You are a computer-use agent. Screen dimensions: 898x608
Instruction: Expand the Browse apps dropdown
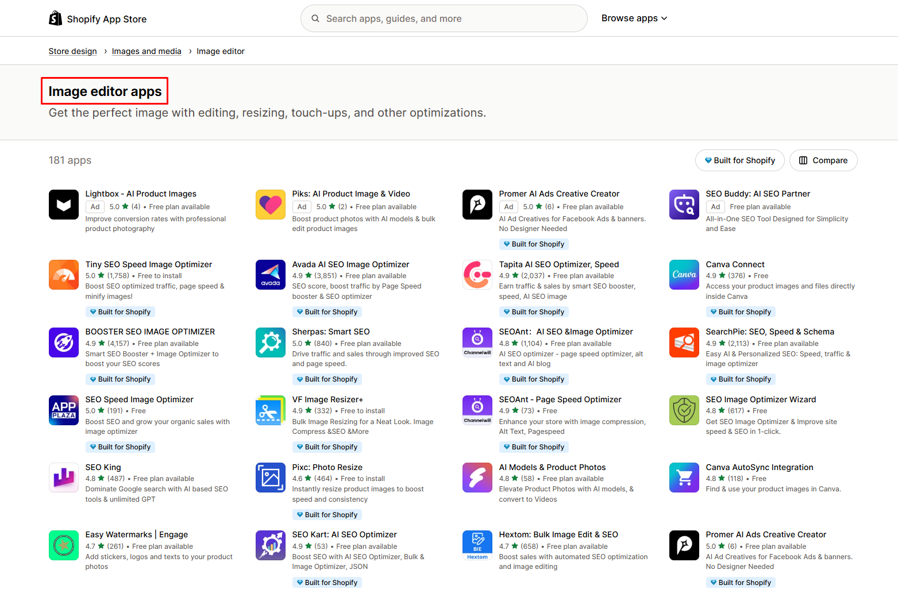[634, 18]
